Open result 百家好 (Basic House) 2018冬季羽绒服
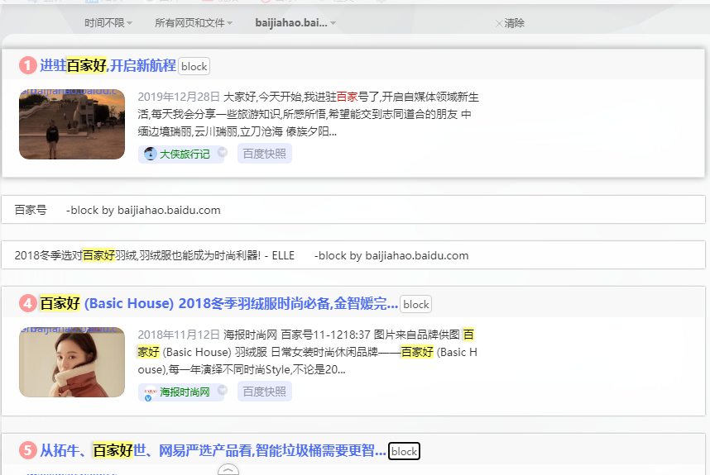This screenshot has width=710, height=475. click(219, 303)
